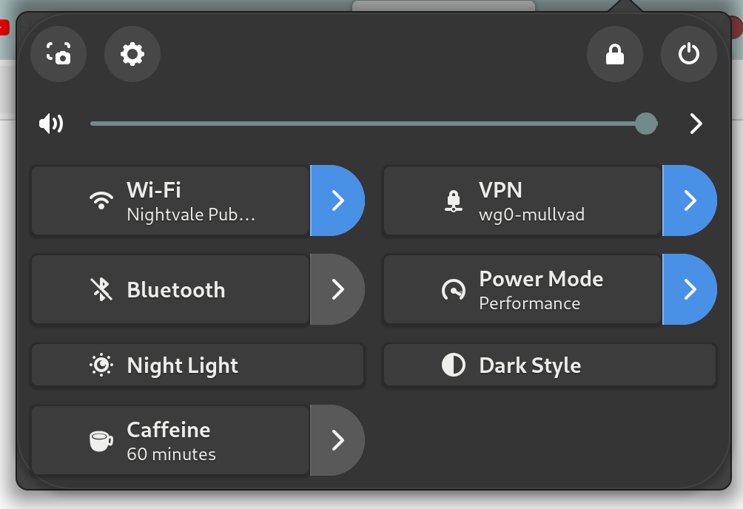Expand the Bluetooth devices submenu arrow
This screenshot has width=743, height=509.
pyautogui.click(x=337, y=289)
